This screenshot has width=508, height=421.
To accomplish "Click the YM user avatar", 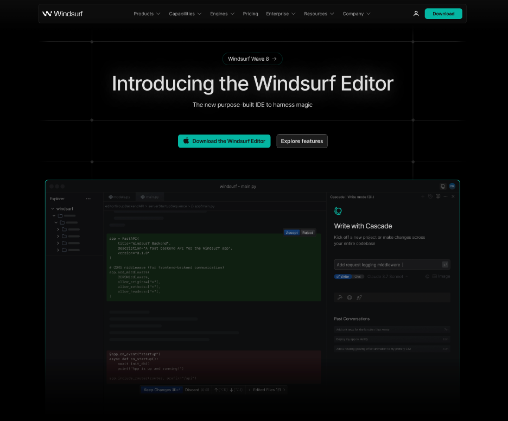I will [452, 186].
